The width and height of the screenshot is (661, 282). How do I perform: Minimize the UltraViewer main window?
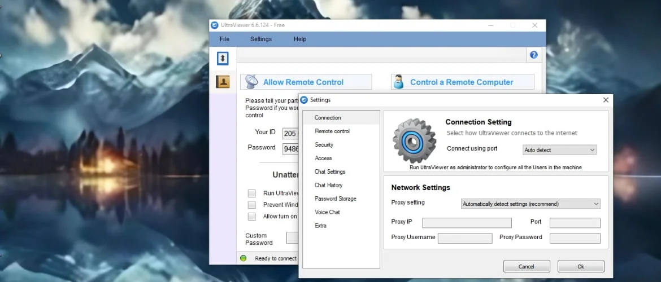[x=491, y=25]
